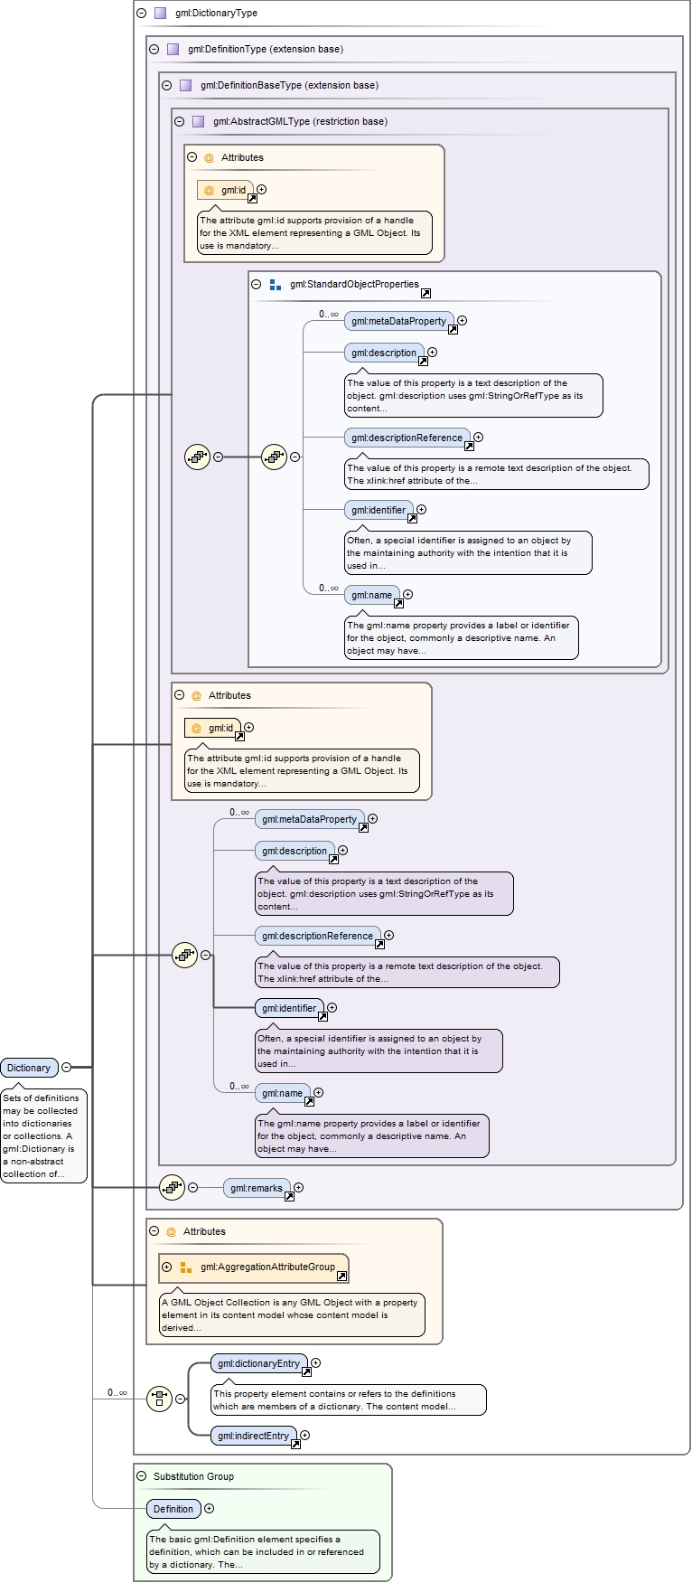
Task: Collapse the Substitution Group box
Action: point(141,1476)
